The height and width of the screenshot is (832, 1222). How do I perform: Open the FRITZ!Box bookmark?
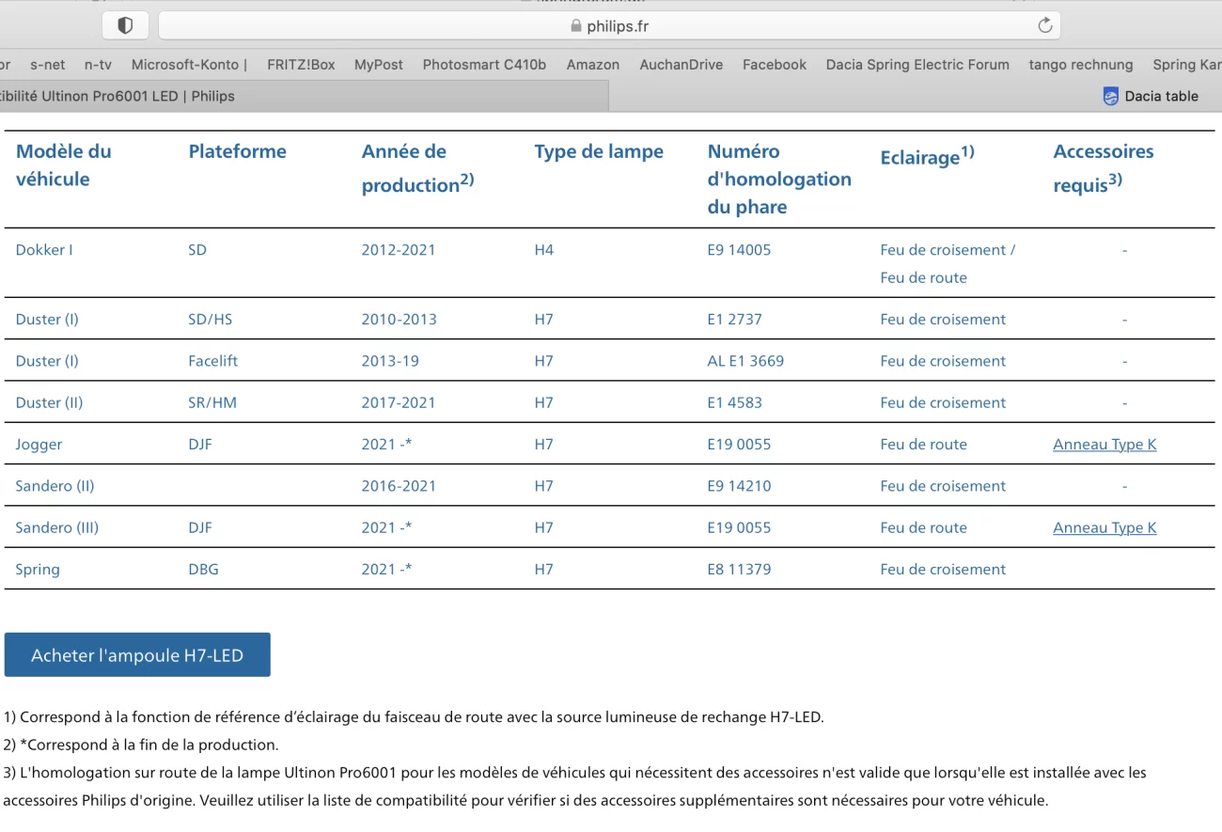pyautogui.click(x=301, y=65)
